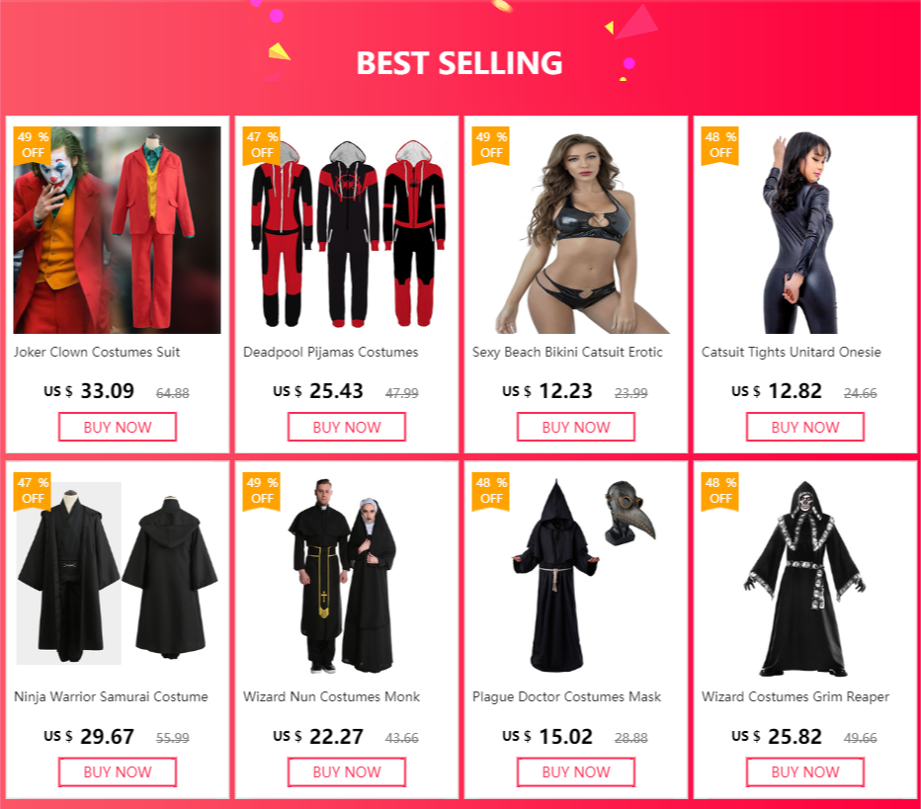Image resolution: width=921 pixels, height=809 pixels.
Task: Click the Joker Clown Costumes Suit title
Action: pyautogui.click(x=97, y=353)
